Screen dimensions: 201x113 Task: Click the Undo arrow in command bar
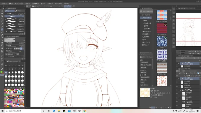click(x=40, y=6)
